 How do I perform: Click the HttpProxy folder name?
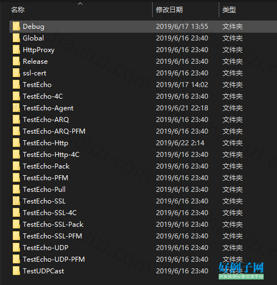39,50
